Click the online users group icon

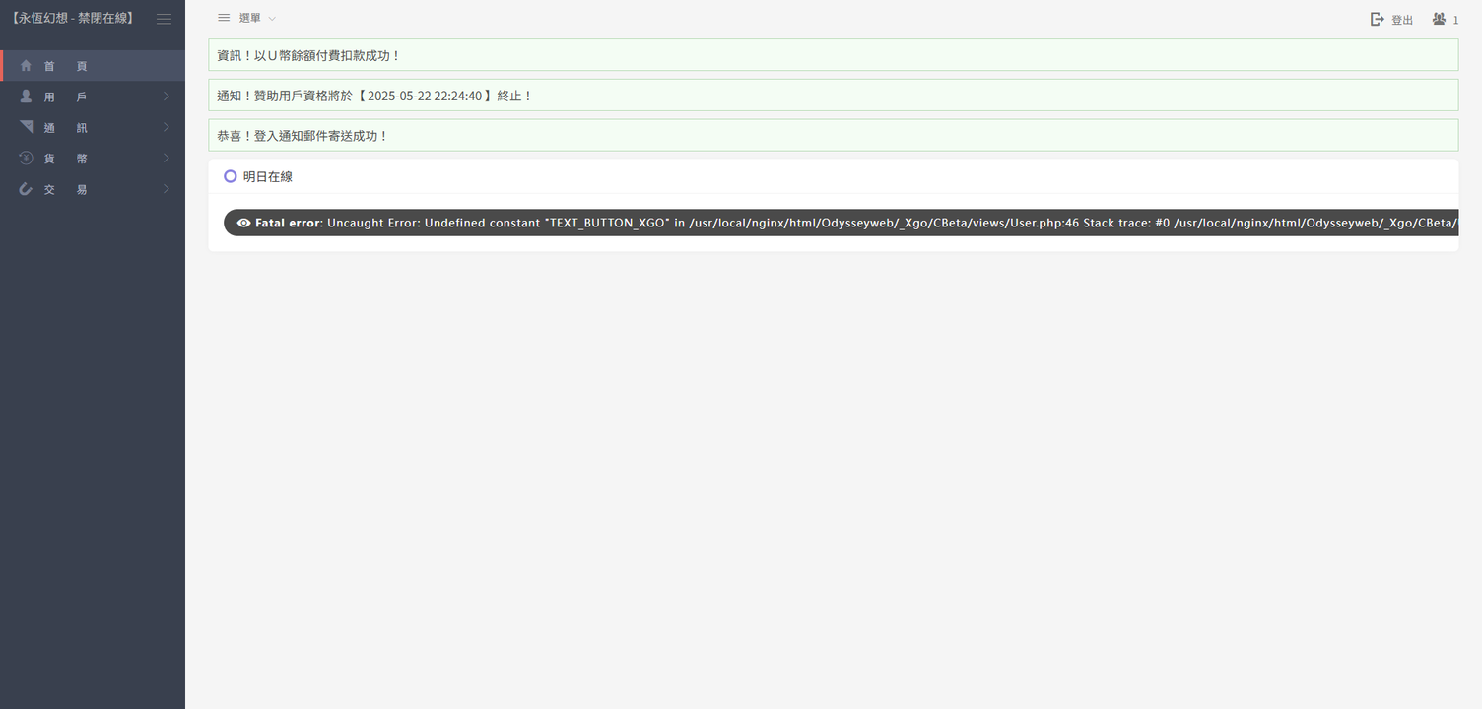(x=1440, y=19)
